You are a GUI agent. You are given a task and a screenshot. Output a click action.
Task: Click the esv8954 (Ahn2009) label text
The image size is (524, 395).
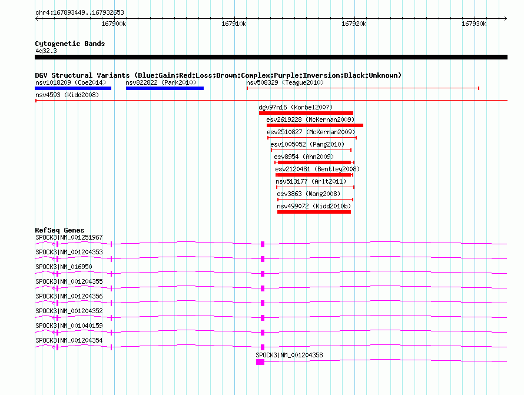click(304, 157)
